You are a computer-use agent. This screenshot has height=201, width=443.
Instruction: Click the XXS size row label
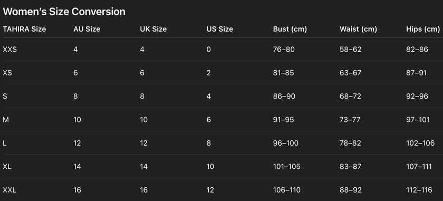click(10, 50)
